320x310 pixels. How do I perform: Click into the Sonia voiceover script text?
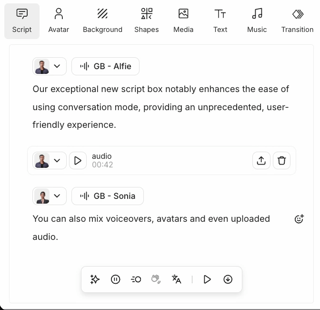click(x=151, y=227)
